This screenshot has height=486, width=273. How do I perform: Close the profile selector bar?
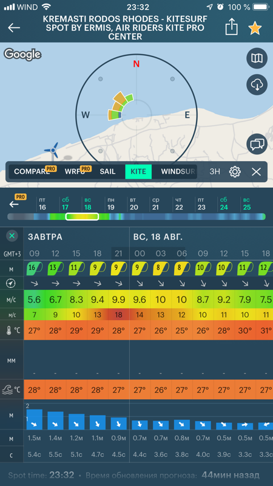pos(256,171)
